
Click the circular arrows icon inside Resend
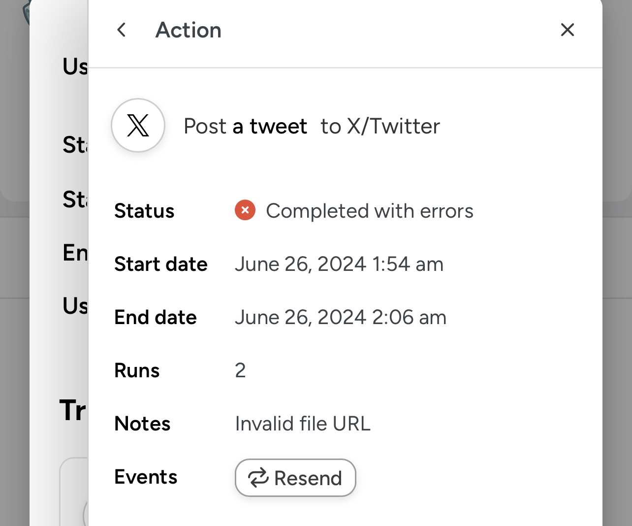click(258, 478)
